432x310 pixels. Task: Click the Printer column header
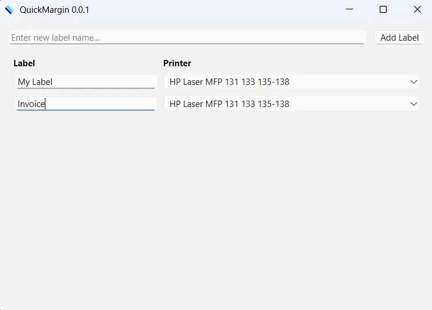tap(177, 63)
